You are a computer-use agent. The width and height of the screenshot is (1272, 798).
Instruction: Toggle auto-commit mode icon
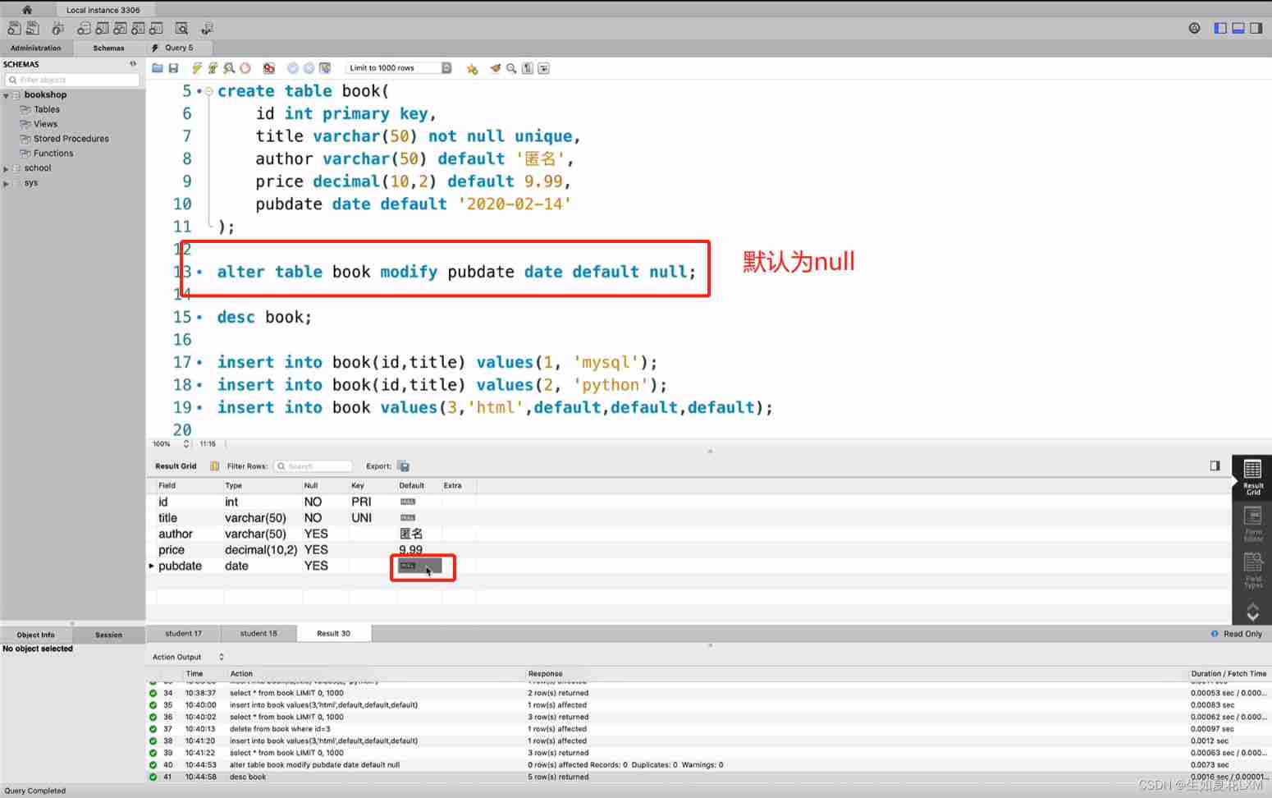tap(325, 68)
